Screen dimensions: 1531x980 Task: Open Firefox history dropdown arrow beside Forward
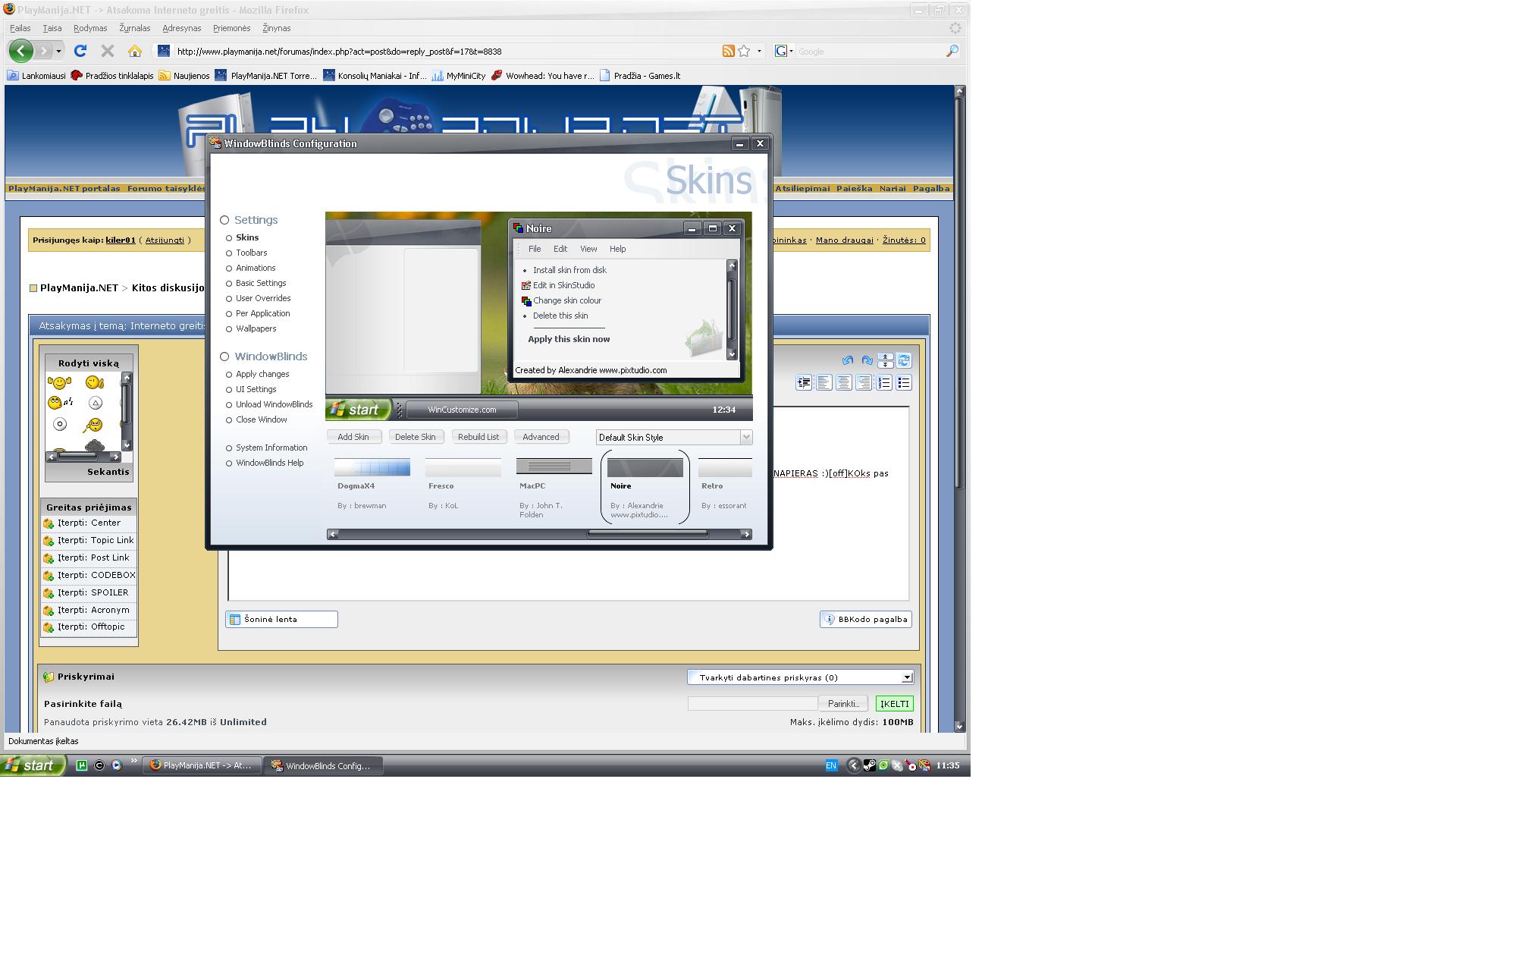[58, 51]
